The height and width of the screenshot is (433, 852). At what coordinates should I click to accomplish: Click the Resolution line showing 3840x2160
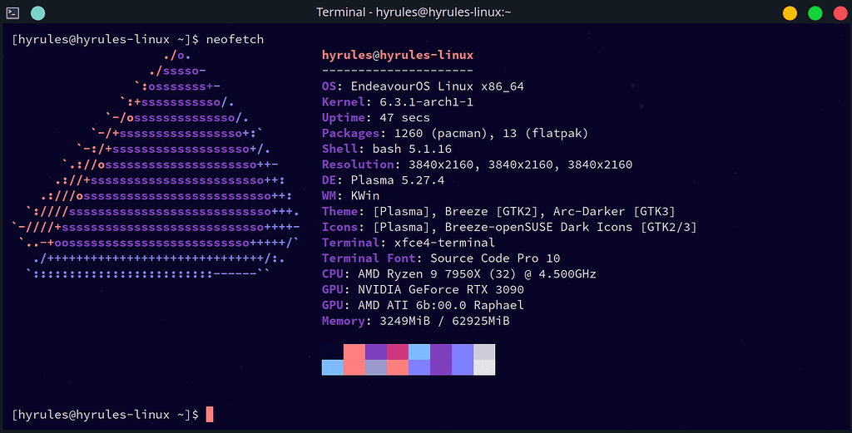click(477, 165)
